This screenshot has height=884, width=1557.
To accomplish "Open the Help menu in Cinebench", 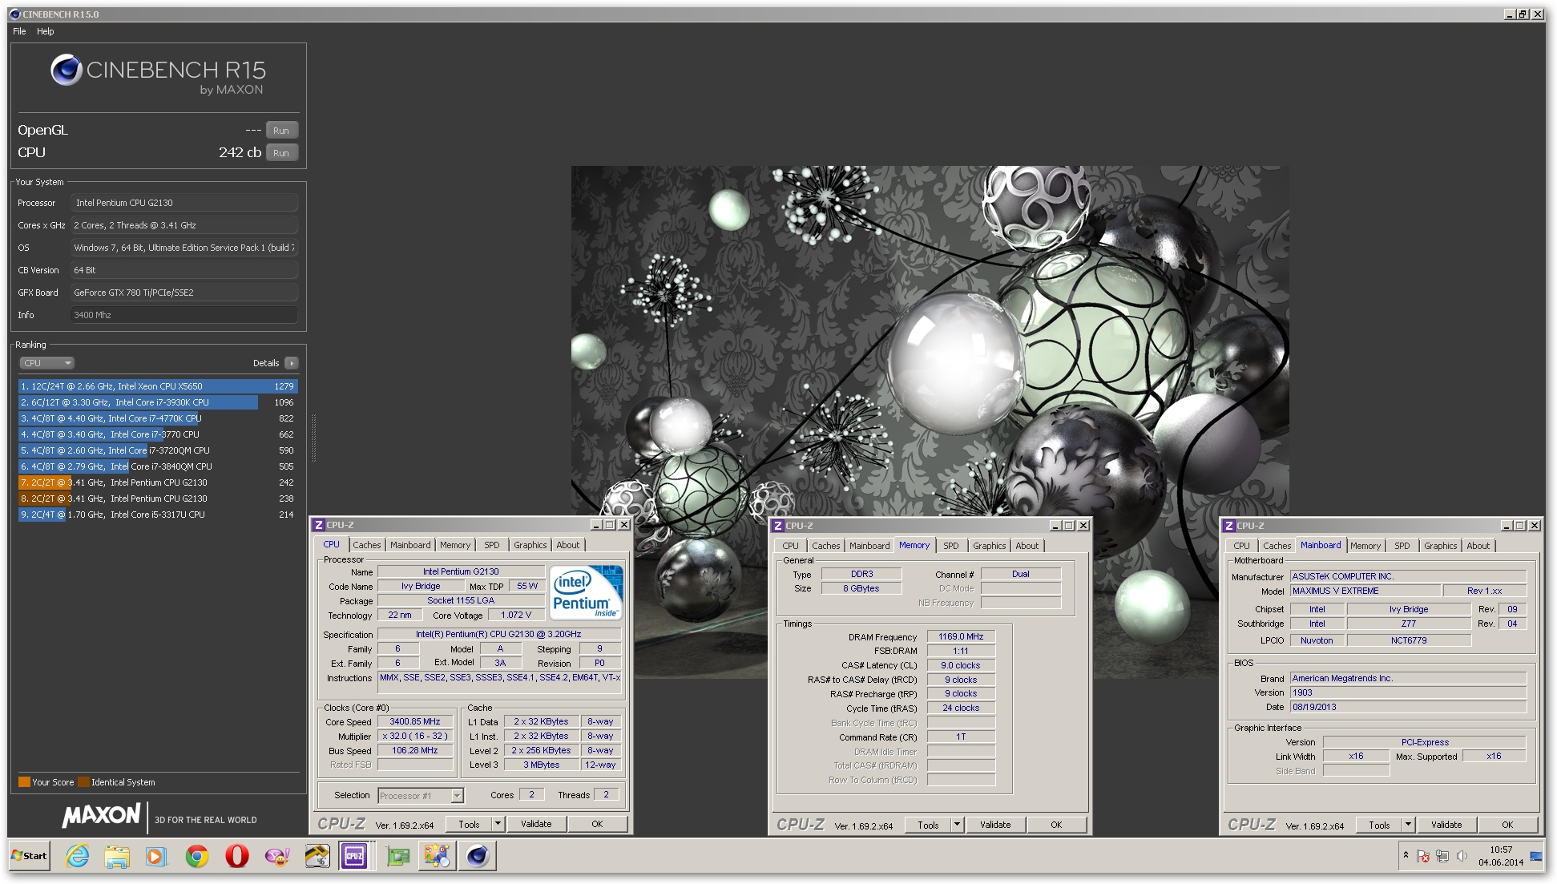I will click(46, 31).
